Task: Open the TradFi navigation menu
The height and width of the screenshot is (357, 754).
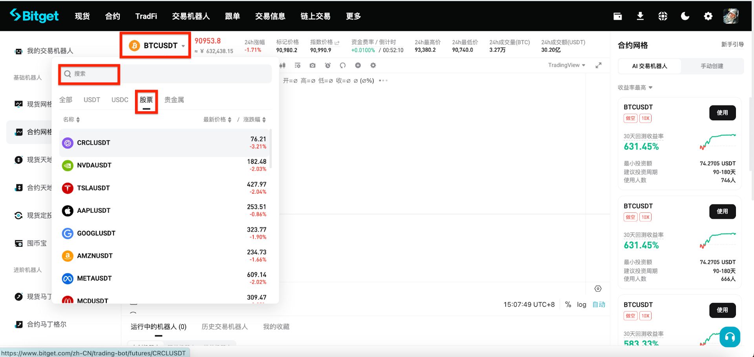Action: pyautogui.click(x=146, y=16)
